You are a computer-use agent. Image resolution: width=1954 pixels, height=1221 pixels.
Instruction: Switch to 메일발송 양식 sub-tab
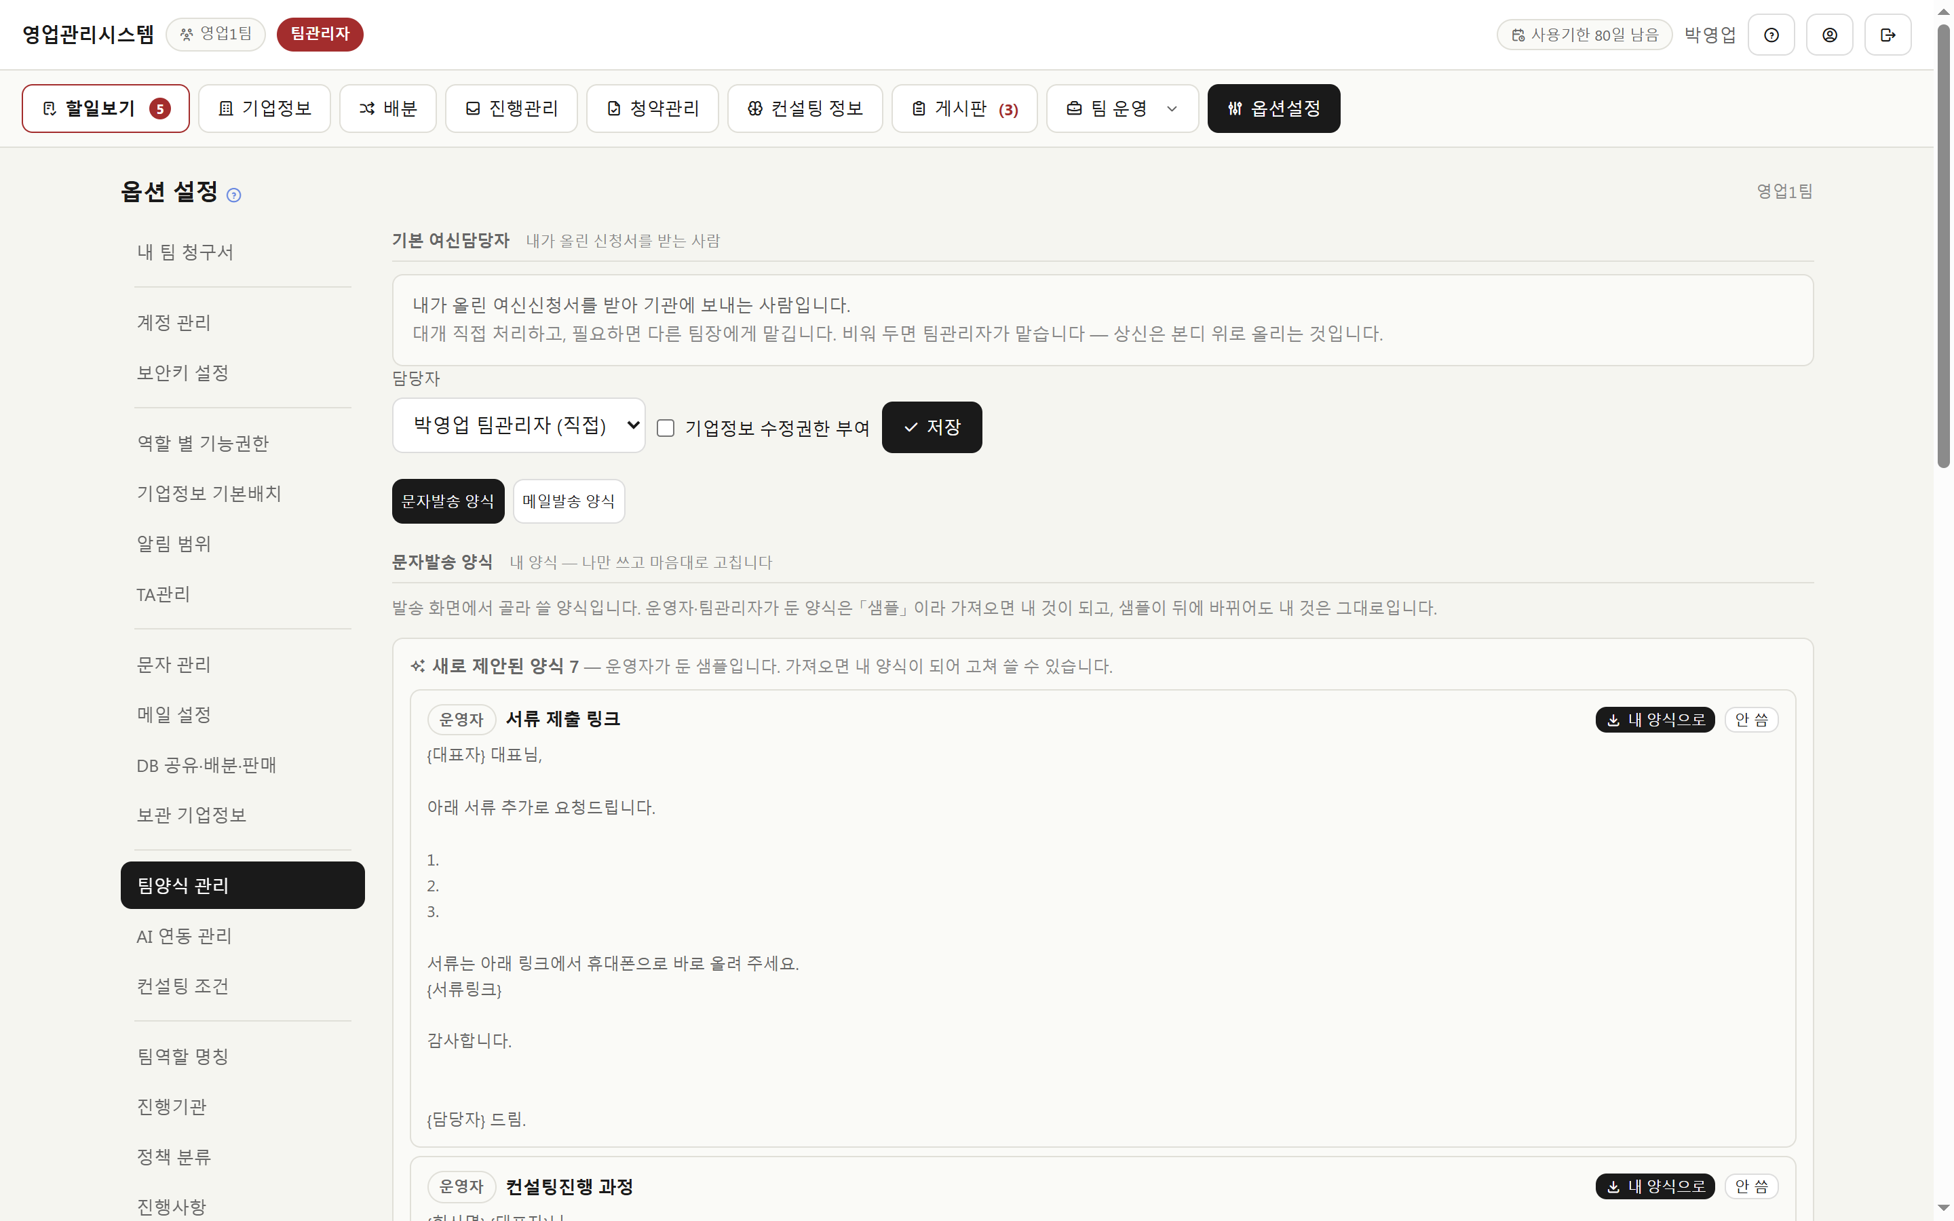coord(569,501)
